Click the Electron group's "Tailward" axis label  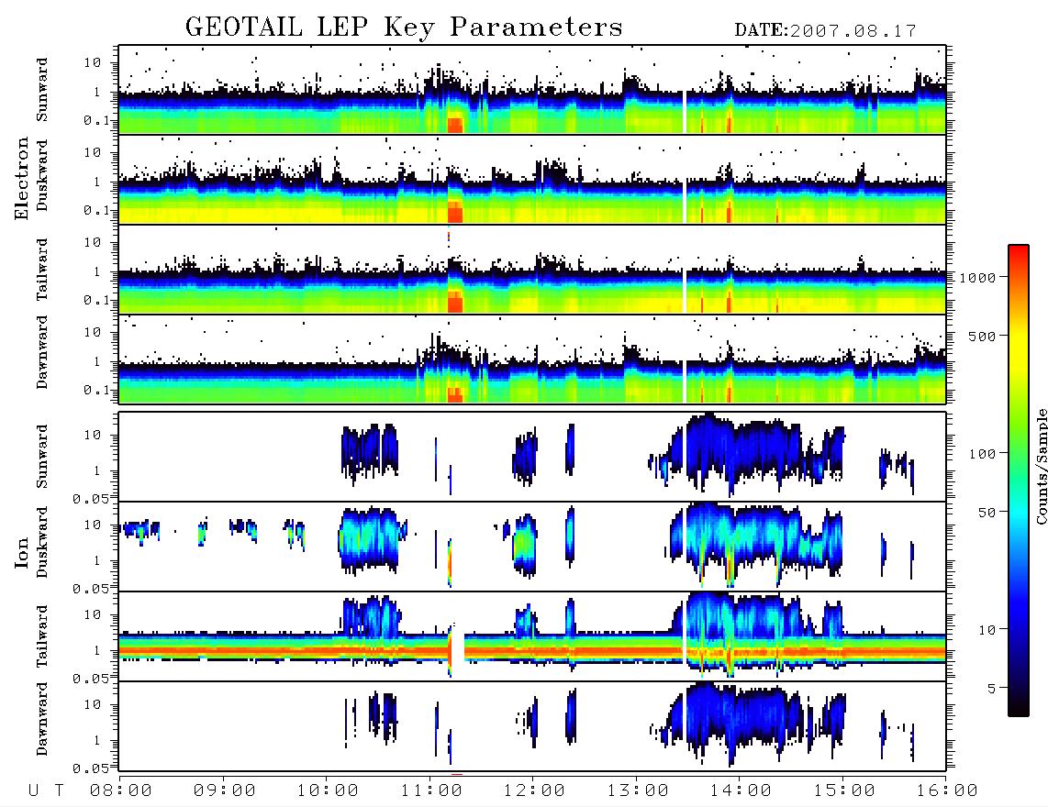[x=42, y=270]
